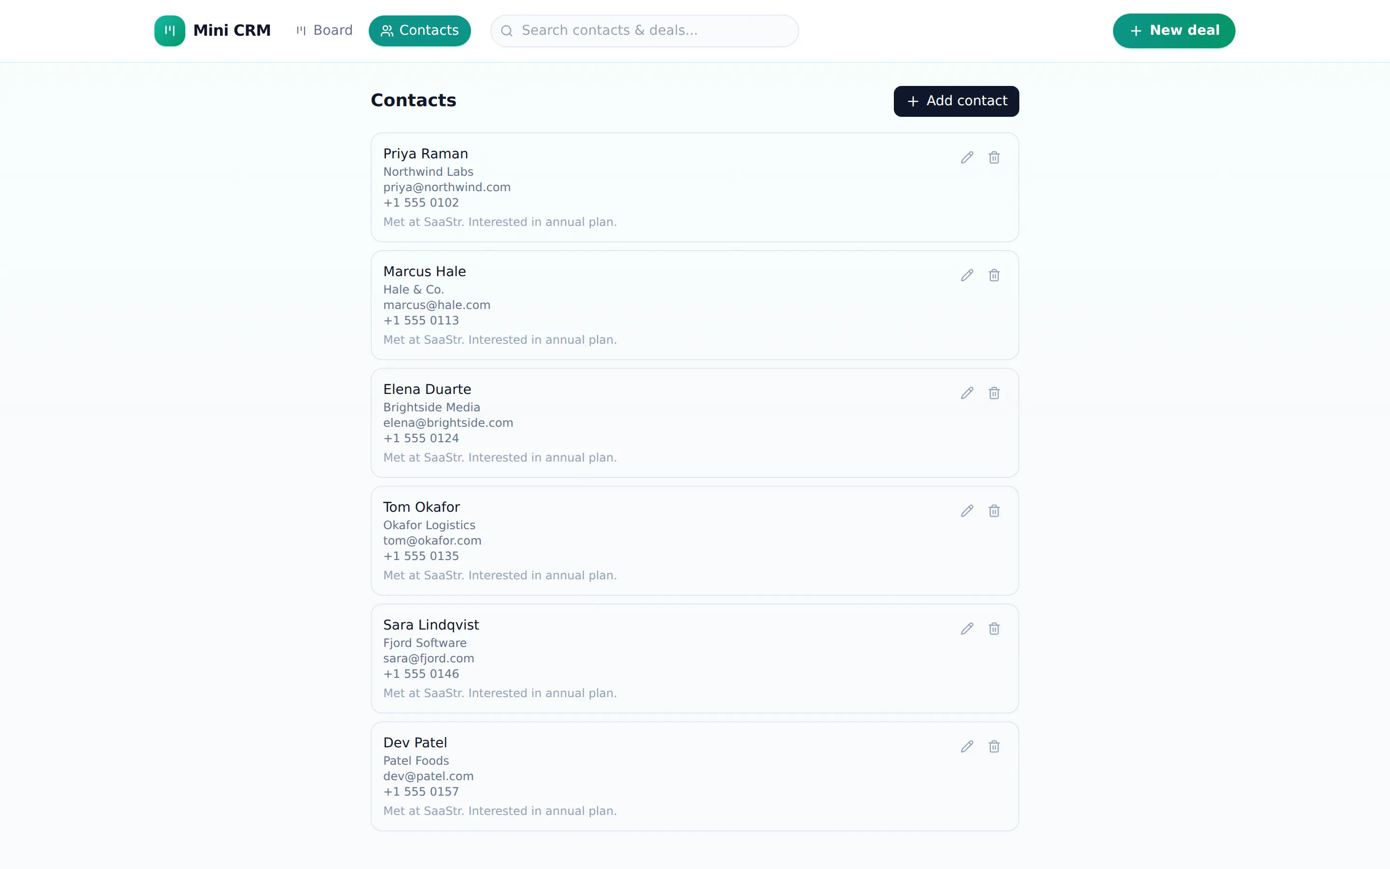Select the dev@patel.com email
This screenshot has width=1390, height=869.
click(429, 776)
